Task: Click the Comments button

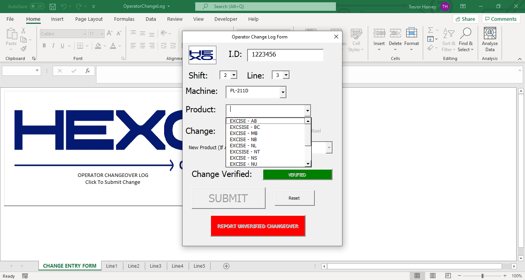Action: pos(501,19)
